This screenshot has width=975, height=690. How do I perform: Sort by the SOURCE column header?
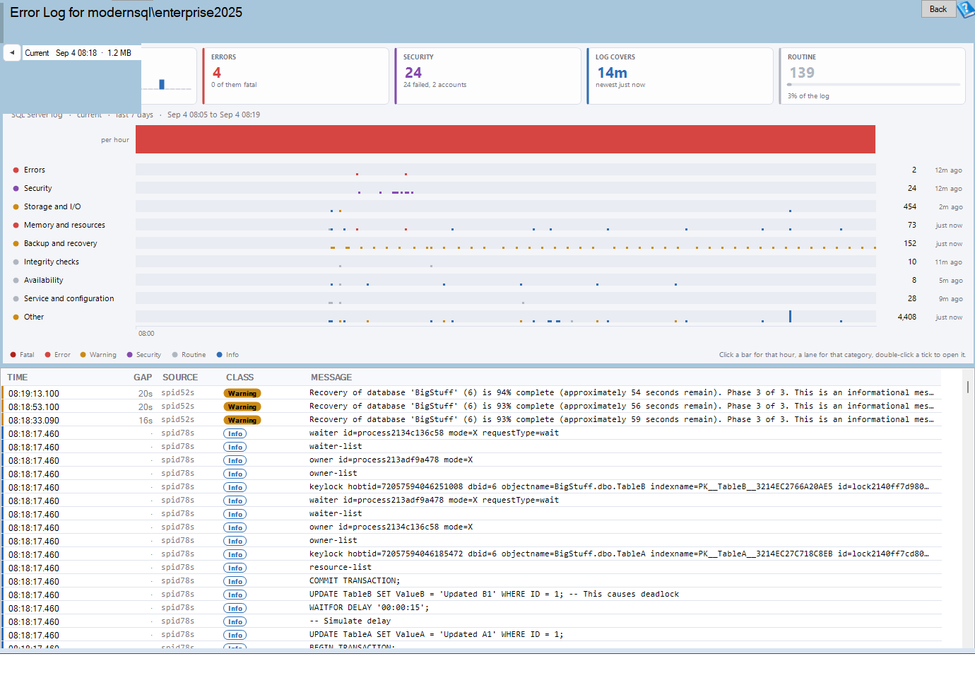180,378
